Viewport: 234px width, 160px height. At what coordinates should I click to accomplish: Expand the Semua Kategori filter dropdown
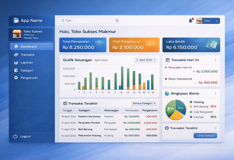144,103
